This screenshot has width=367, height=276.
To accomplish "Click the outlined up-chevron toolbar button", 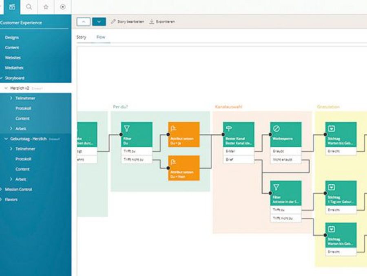I will [x=84, y=22].
